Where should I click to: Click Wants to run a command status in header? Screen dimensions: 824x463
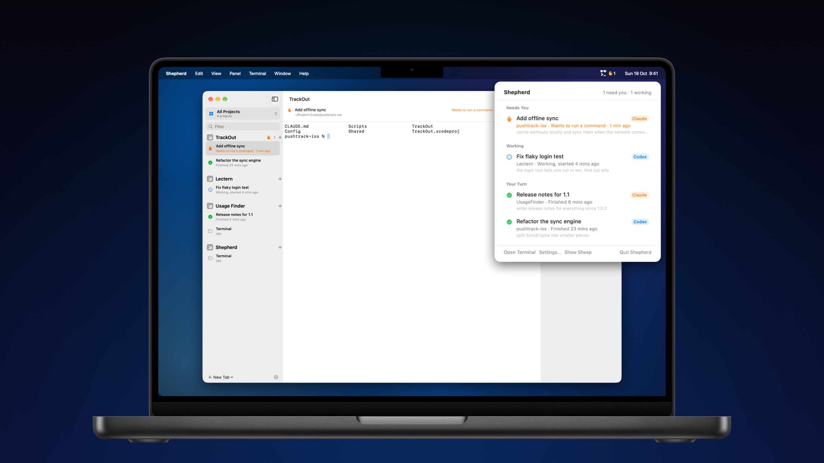(472, 110)
